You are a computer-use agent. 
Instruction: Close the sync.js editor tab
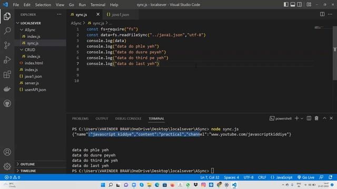pos(98,14)
